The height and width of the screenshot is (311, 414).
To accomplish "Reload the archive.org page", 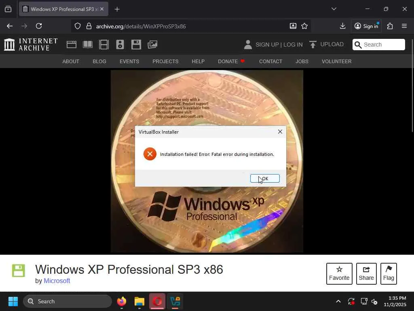I will 39,26.
